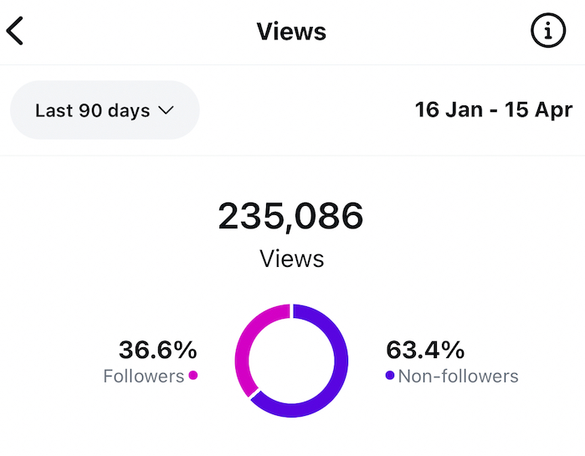The width and height of the screenshot is (585, 456).
Task: Go back using the left arrow
Action: click(16, 32)
